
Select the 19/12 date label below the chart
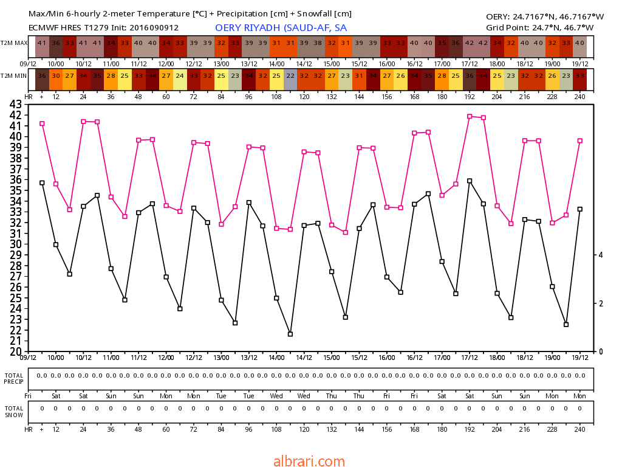[580, 358]
